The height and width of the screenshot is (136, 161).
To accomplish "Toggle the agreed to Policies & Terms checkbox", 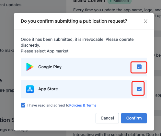I will pos(23,105).
